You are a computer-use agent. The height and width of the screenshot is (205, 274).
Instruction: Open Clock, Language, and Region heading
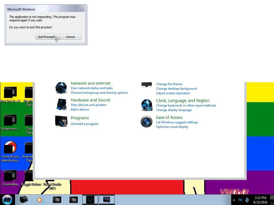tap(182, 101)
